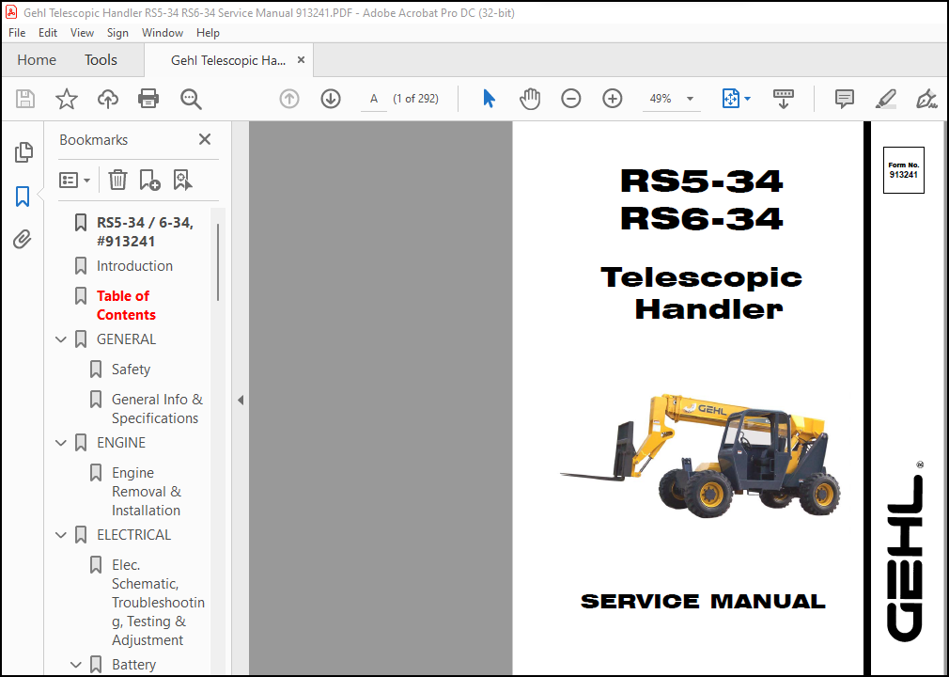949x677 pixels.
Task: Add a comment with speech bubble icon
Action: pos(845,99)
